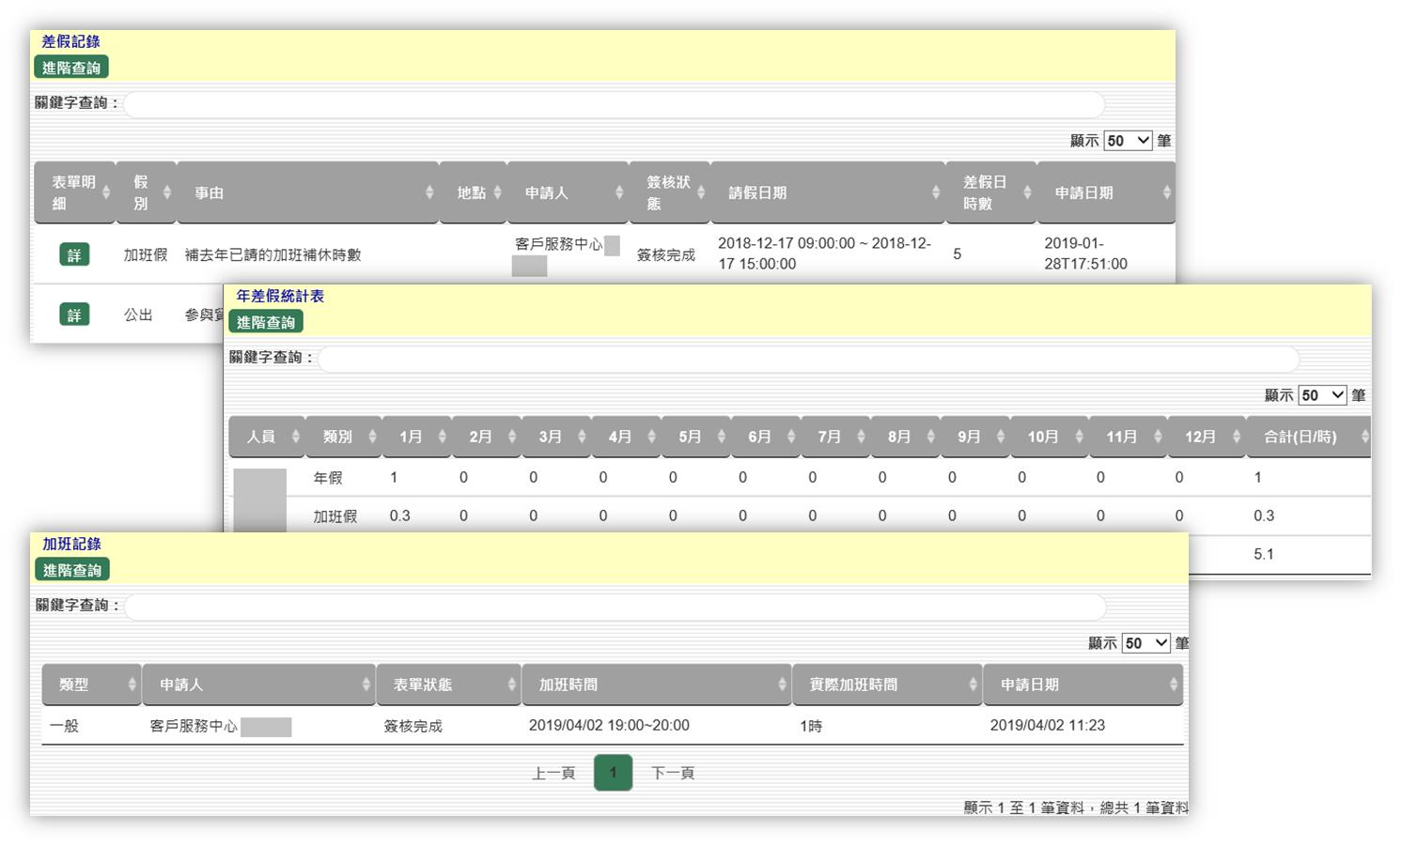This screenshot has width=1402, height=846.
Task: Click 簽核完成 status in leave records
Action: click(666, 254)
